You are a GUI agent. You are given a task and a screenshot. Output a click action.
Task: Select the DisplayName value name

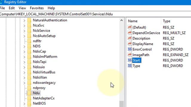[143, 44]
